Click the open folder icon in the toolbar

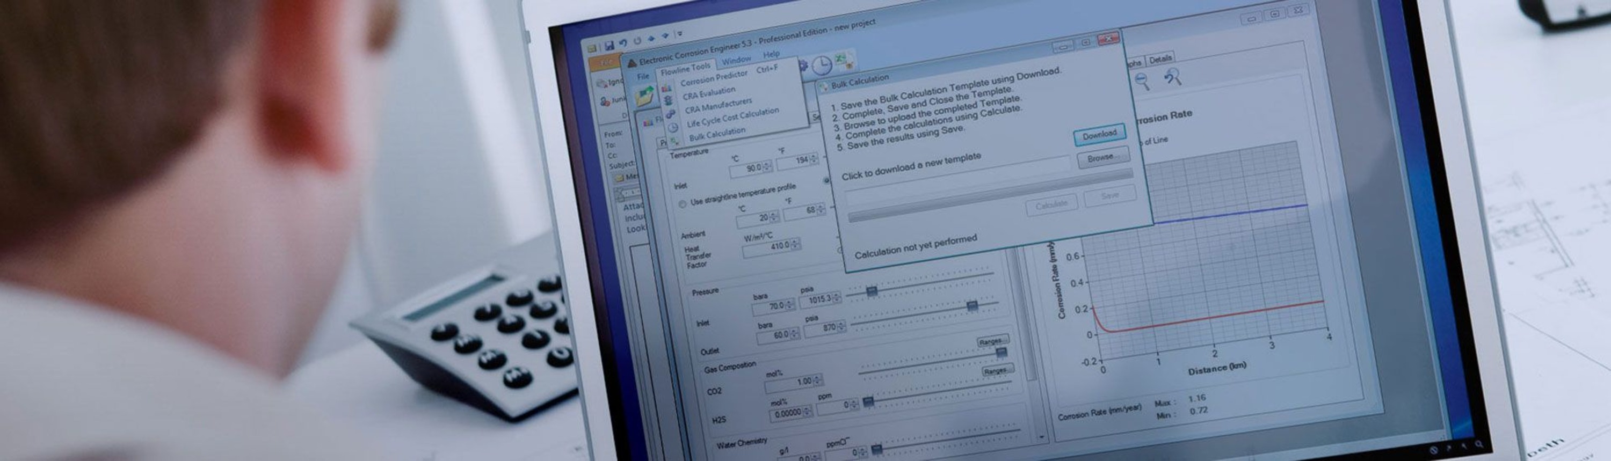(644, 96)
